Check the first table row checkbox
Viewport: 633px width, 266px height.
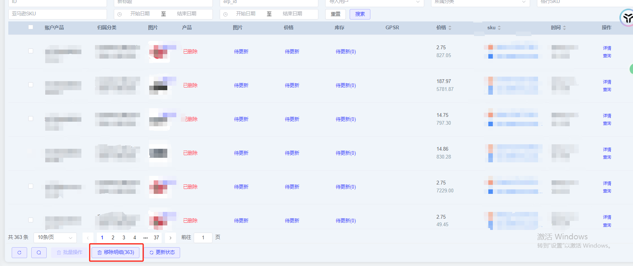tap(31, 51)
